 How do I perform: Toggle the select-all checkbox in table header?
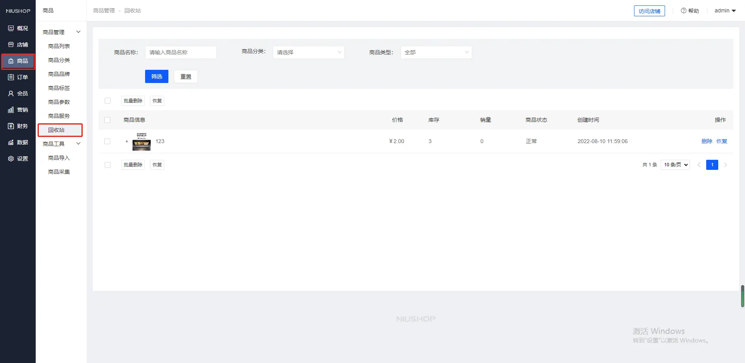pyautogui.click(x=107, y=120)
